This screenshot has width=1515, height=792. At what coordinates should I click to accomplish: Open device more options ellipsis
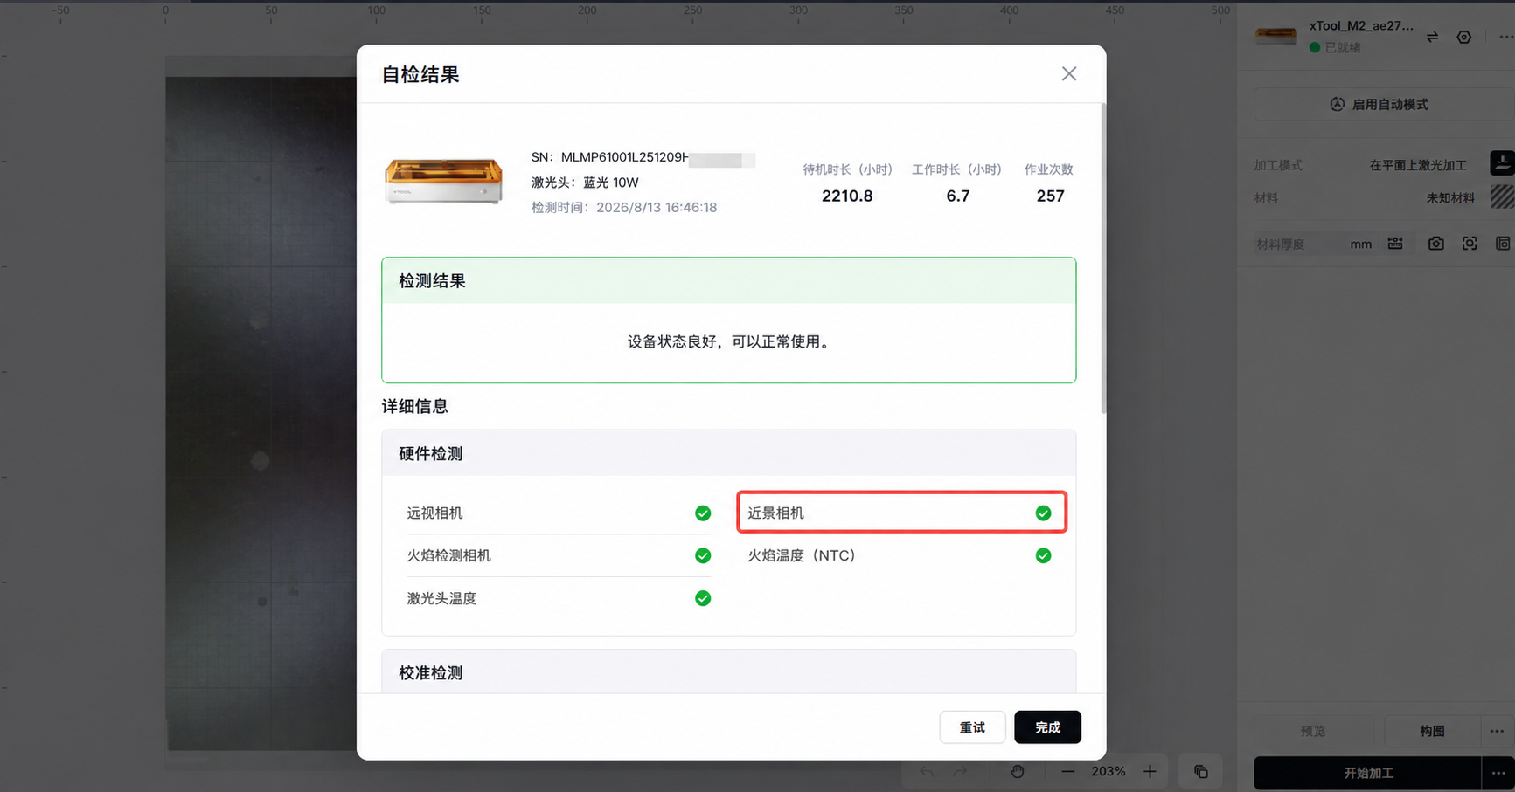[1505, 37]
